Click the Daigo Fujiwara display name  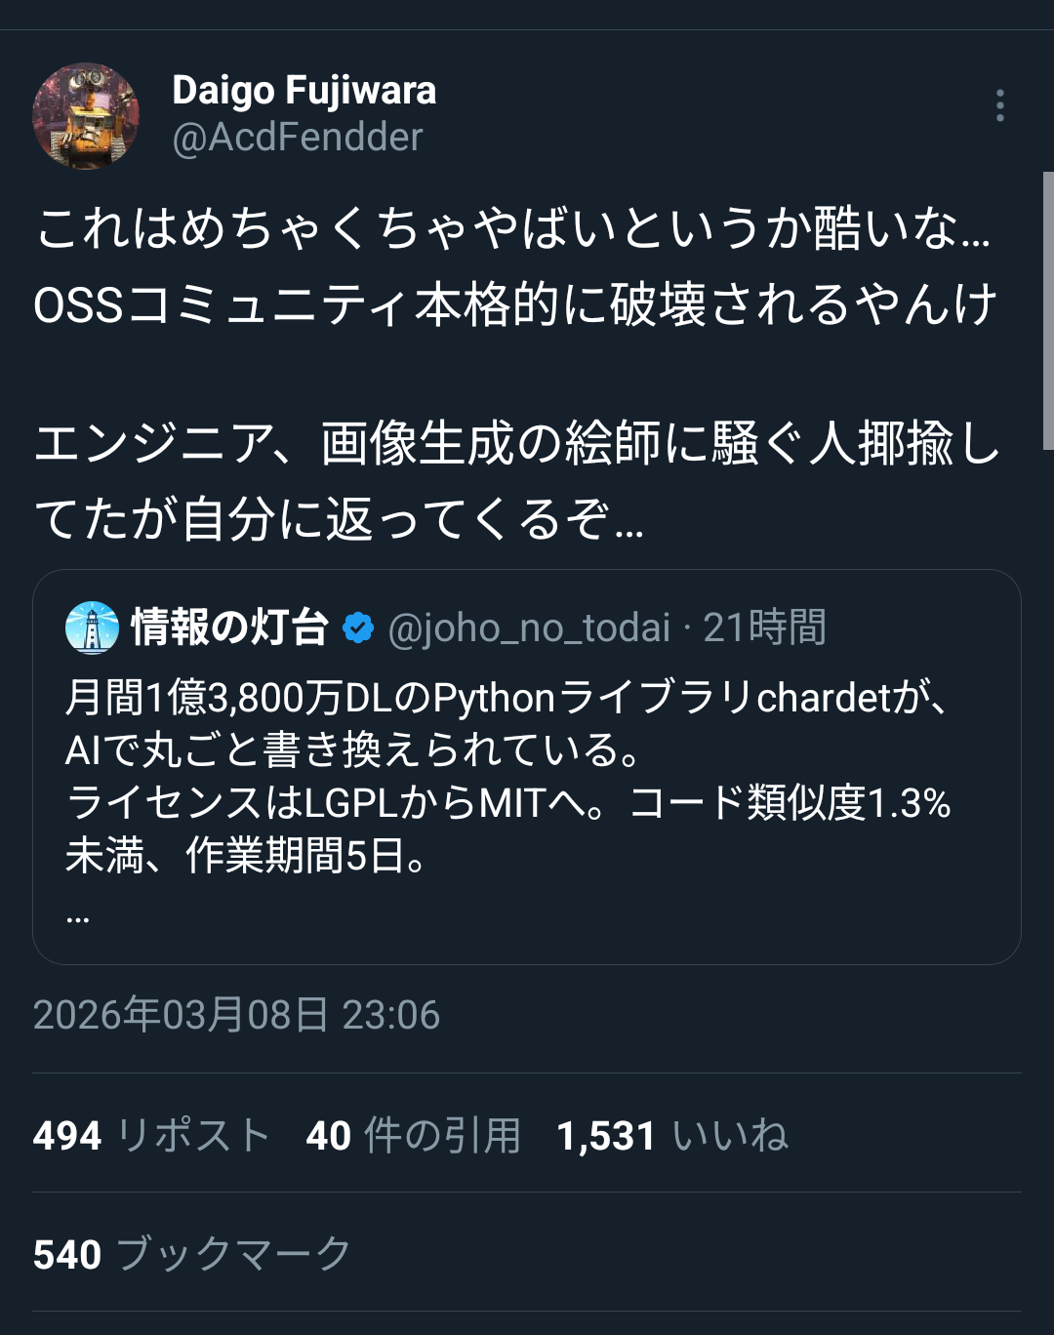pos(304,91)
